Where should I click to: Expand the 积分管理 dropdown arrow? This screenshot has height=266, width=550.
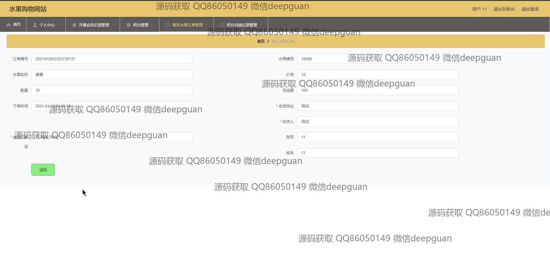click(x=152, y=25)
